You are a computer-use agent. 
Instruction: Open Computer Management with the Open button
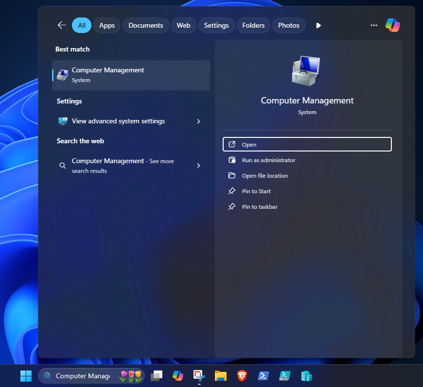coord(307,144)
